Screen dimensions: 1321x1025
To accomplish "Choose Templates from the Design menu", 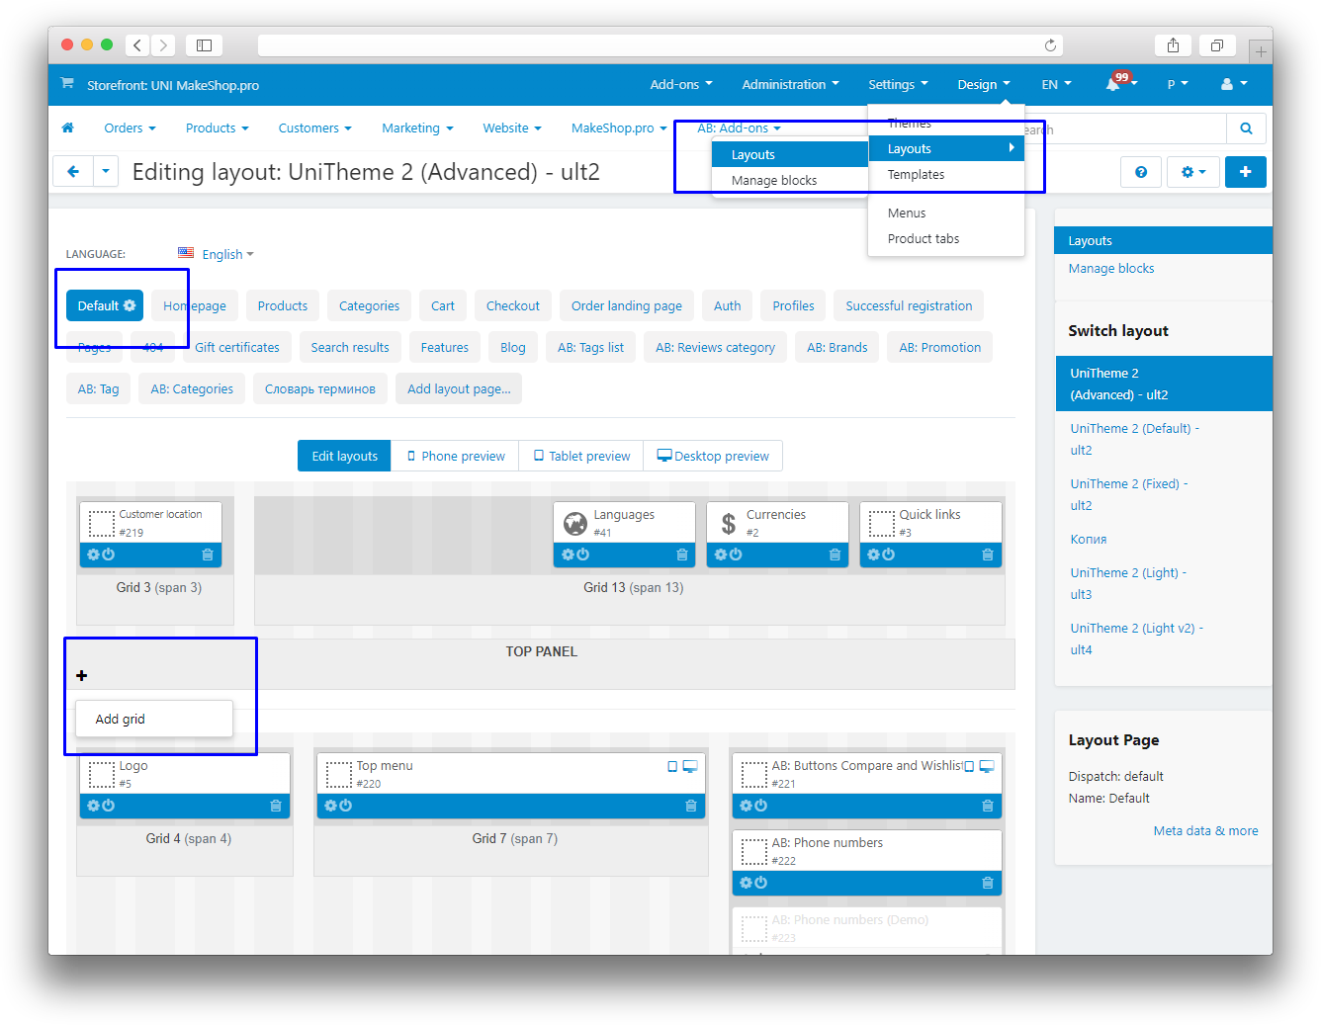I will pos(945,174).
